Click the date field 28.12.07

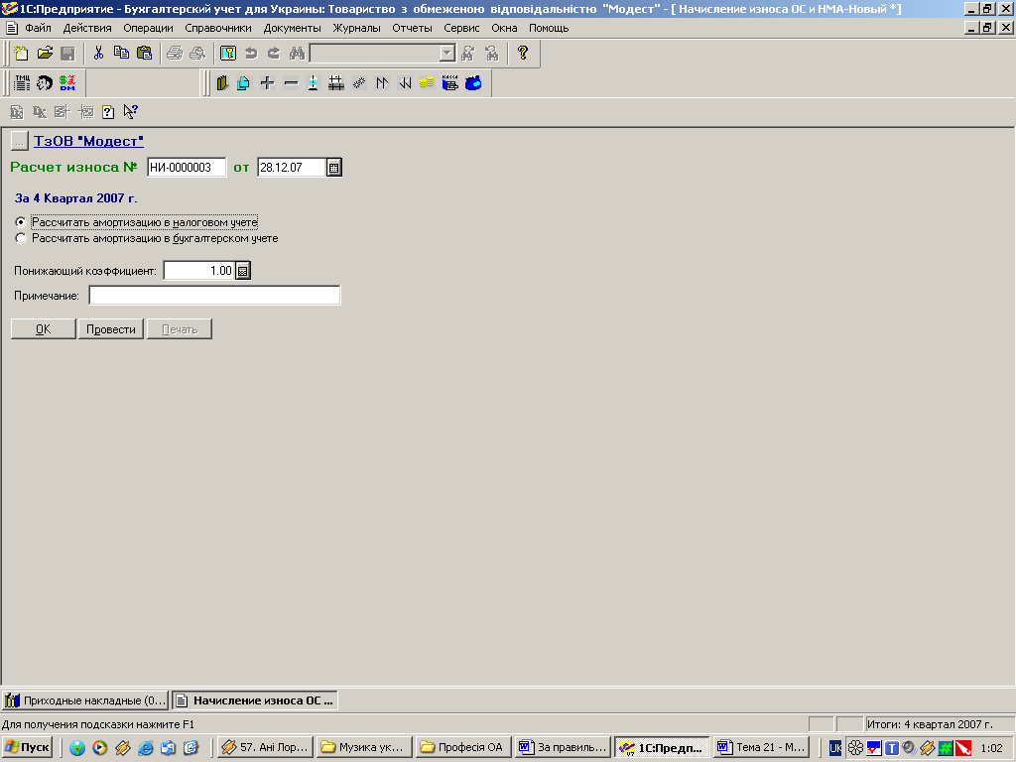pos(292,167)
